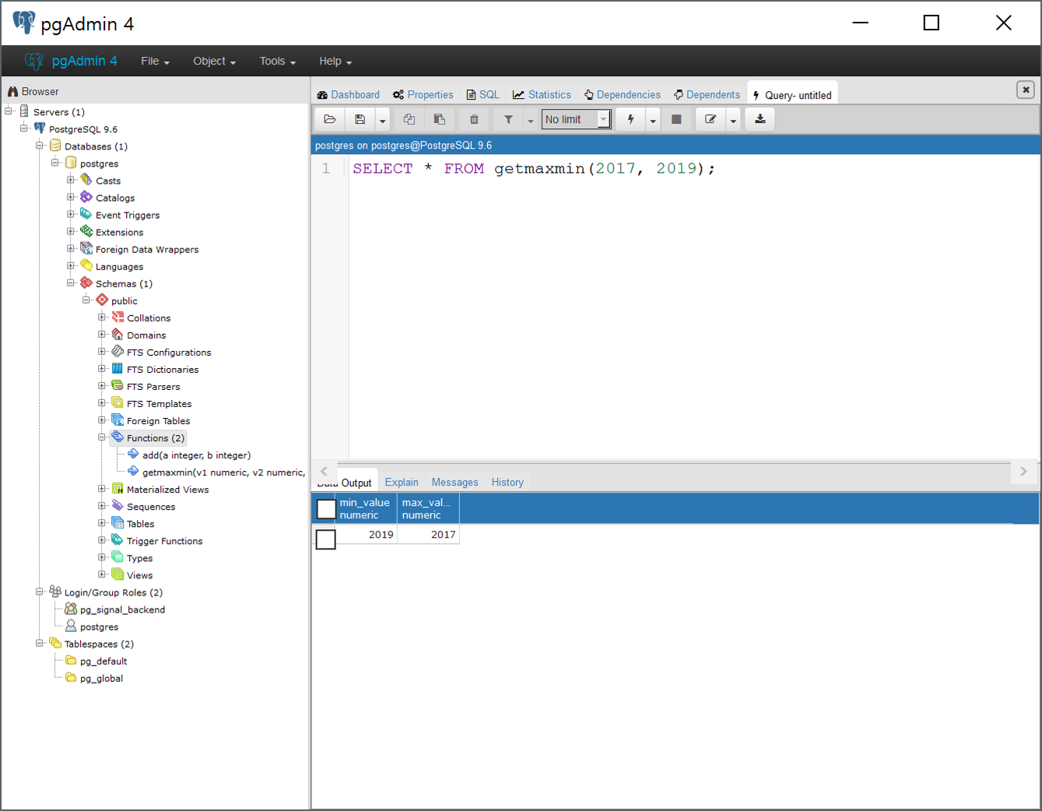Image resolution: width=1042 pixels, height=811 pixels.
Task: Switch to the Statistics tab
Action: pyautogui.click(x=542, y=95)
